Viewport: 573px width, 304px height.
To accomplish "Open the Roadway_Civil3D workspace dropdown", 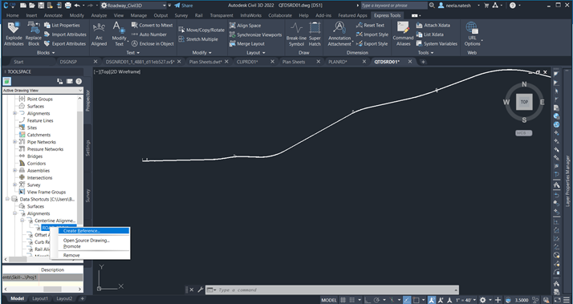I will pos(133,6).
